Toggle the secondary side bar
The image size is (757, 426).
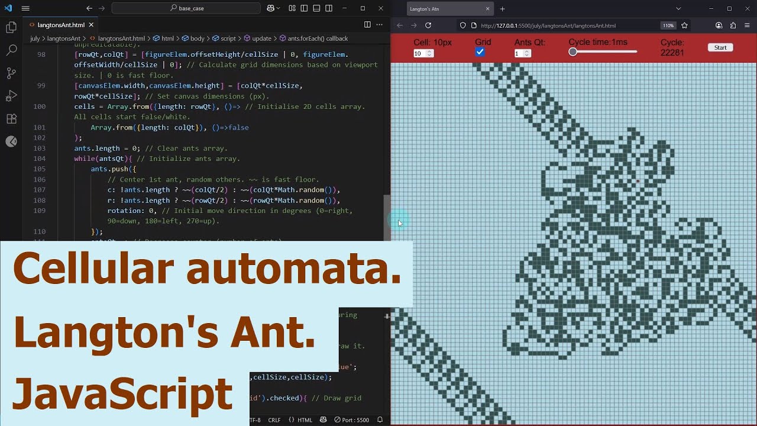329,8
